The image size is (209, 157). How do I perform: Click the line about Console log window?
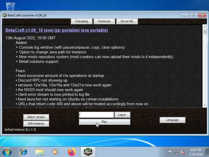tap(70, 47)
